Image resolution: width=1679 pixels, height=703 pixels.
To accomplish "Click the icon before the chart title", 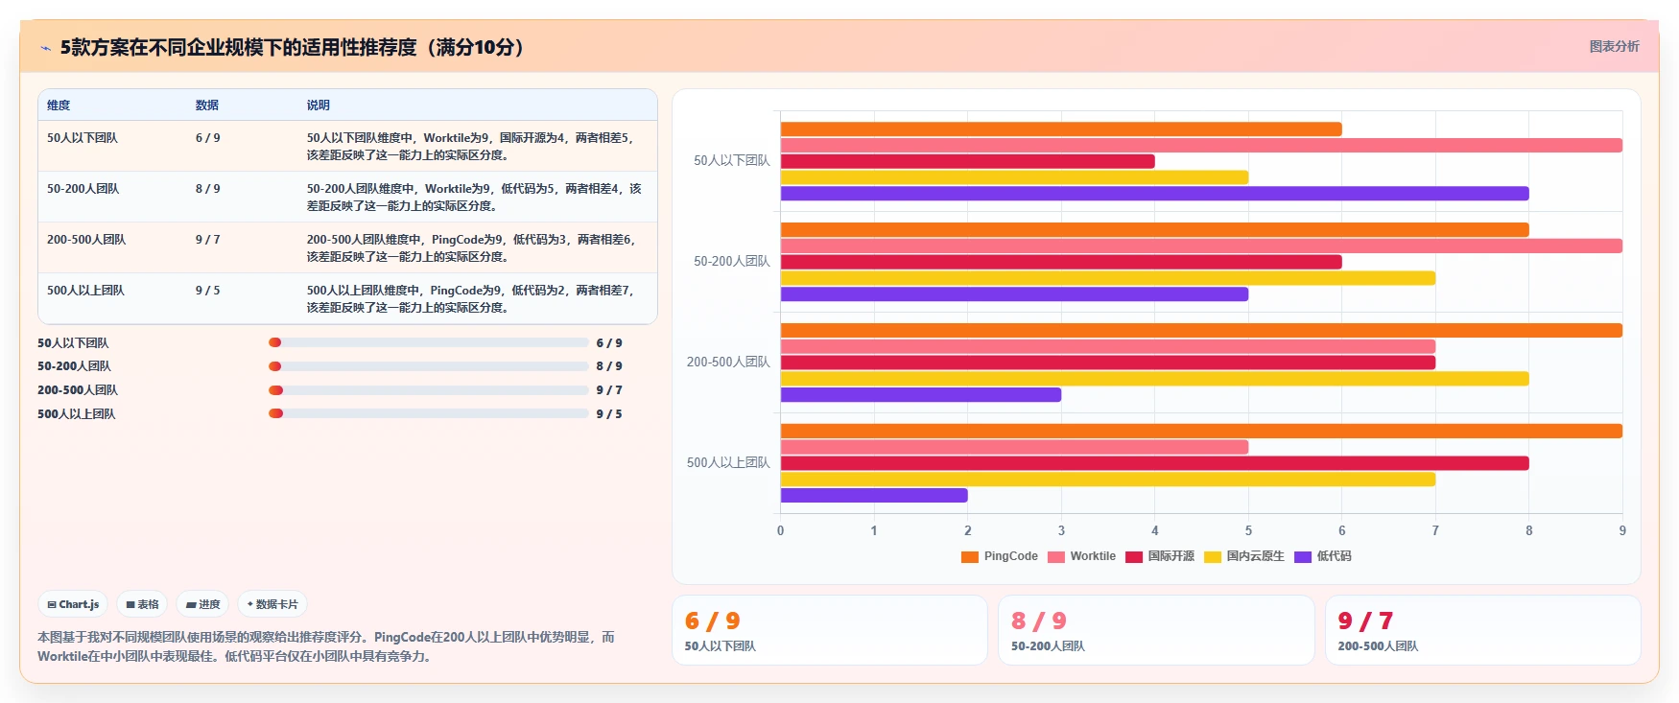I will click(45, 48).
